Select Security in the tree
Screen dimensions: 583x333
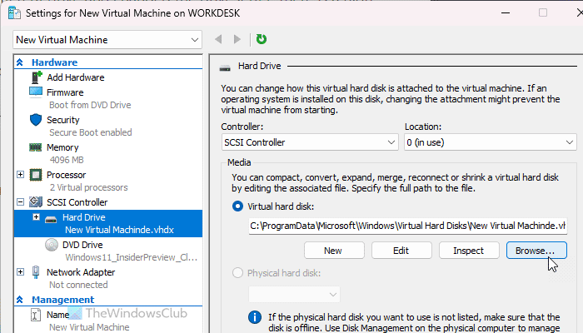63,120
